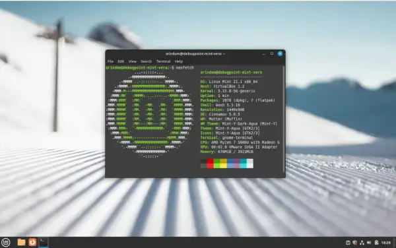Screen dimensions: 396x248
Task: Click the 'Shell: bash 5.1.16' line
Action: (x=220, y=105)
